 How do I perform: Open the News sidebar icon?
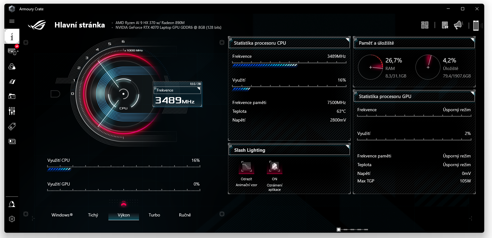coord(12,141)
